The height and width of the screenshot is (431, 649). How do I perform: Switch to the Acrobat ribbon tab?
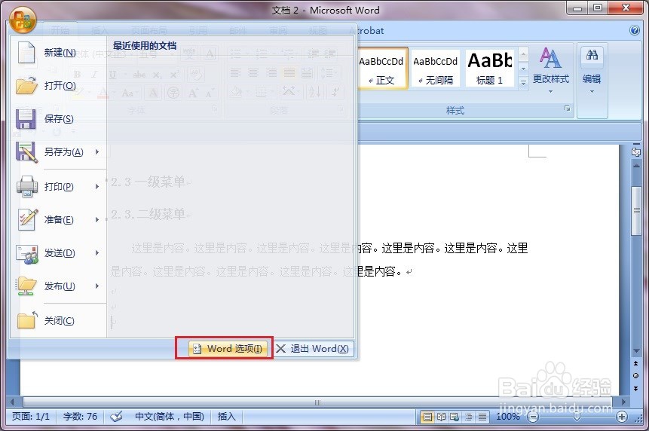coord(367,31)
